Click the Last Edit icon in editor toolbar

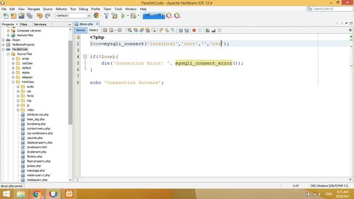(105, 30)
